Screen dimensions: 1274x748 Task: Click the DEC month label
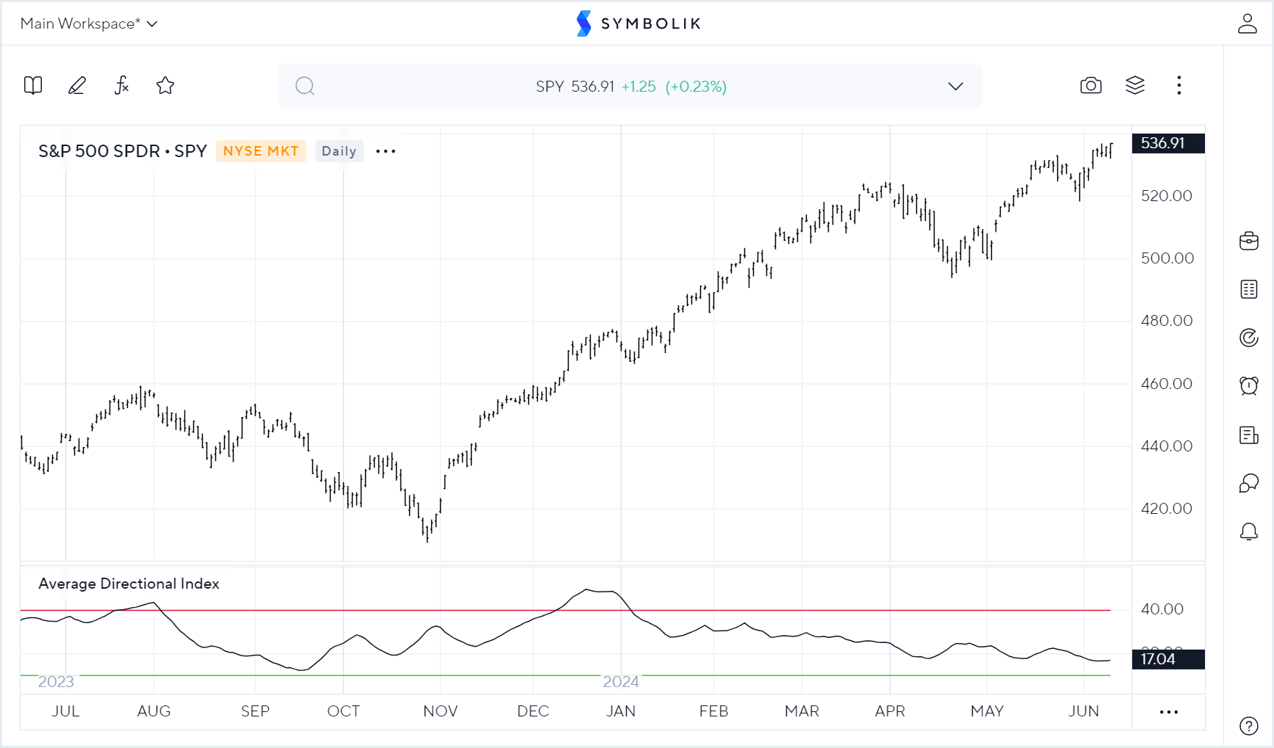coord(533,711)
